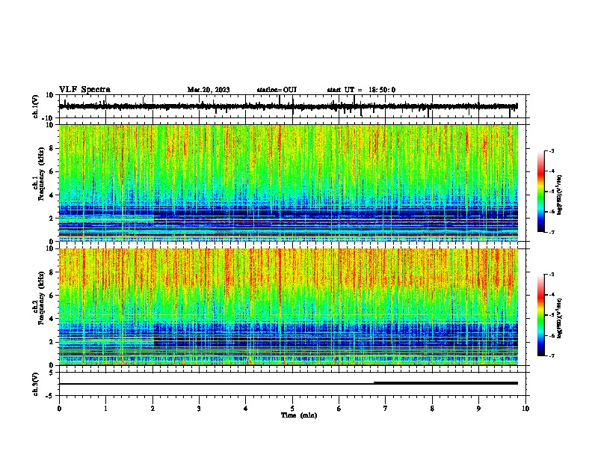592x458 pixels.
Task: Click the "station=OUI" header label
Action: click(x=277, y=90)
